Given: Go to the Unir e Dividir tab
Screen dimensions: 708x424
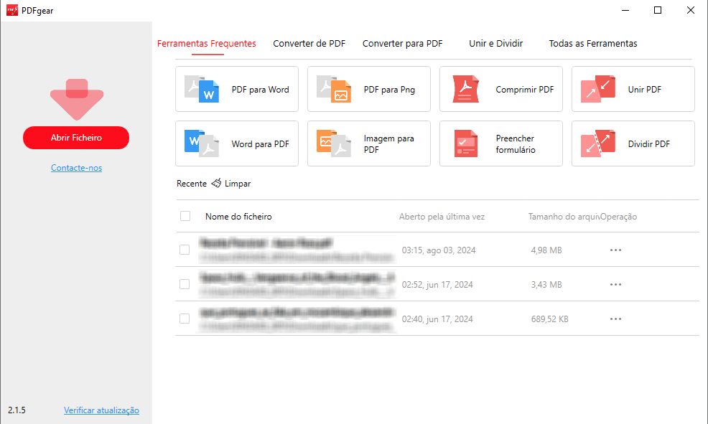Looking at the screenshot, I should (495, 43).
